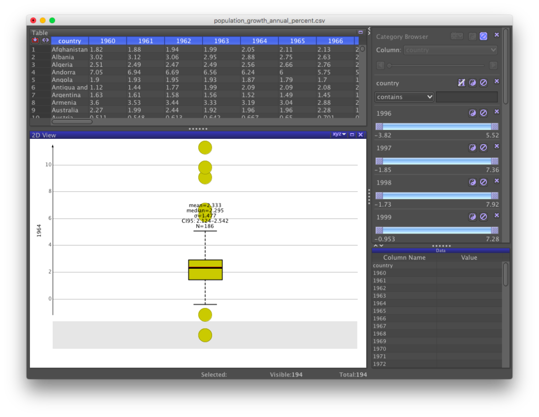
Task: Click the yin-yang invert icon for country
Action: pyautogui.click(x=473, y=83)
